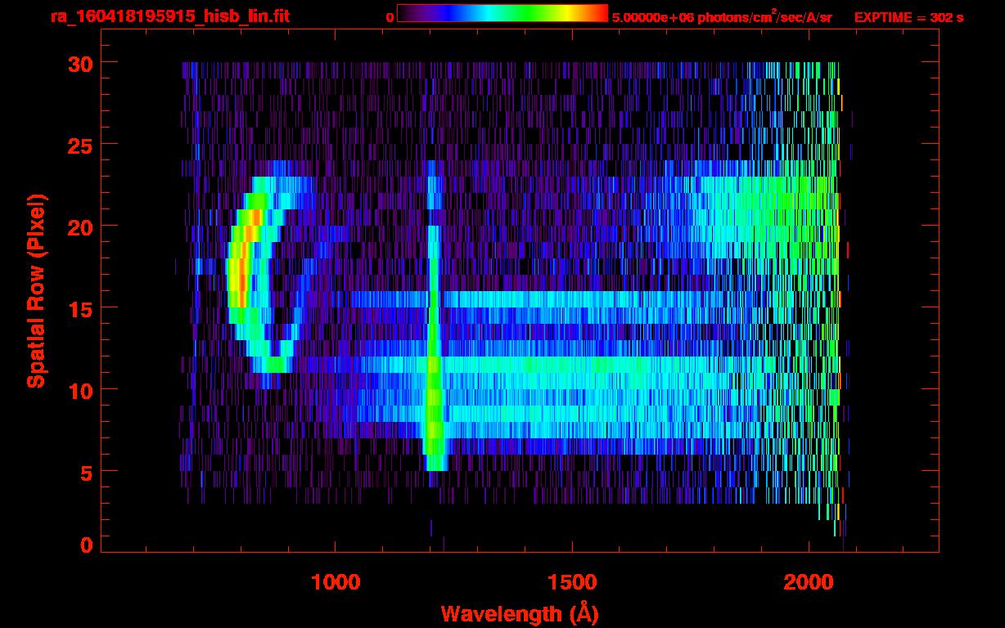The image size is (1005, 628).
Task: Click the EXPTIME = 302 s text
Action: click(908, 17)
